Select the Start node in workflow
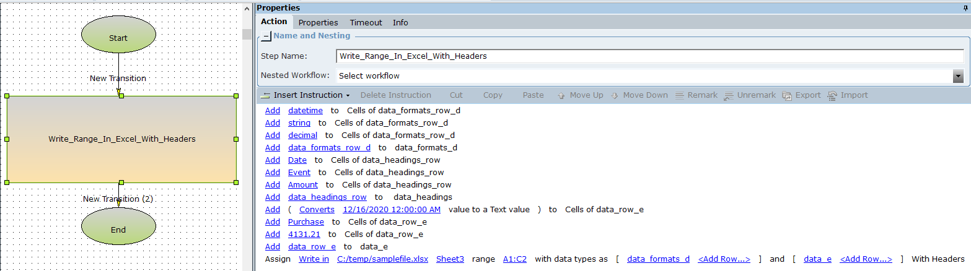Viewport: 971px width, 271px height. [118, 38]
